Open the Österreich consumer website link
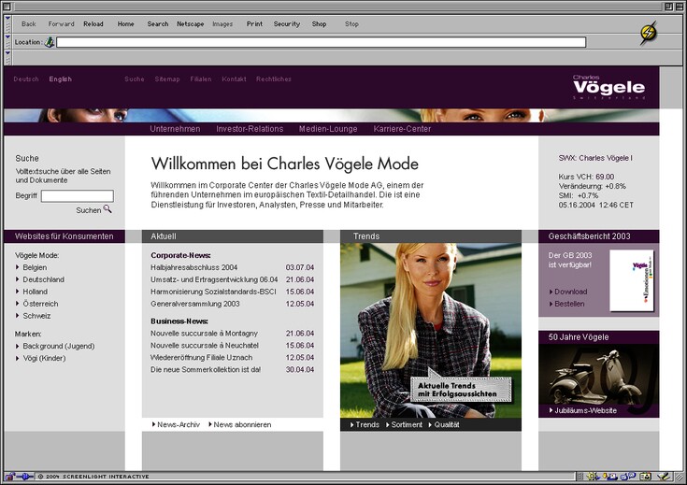The height and width of the screenshot is (485, 687). (x=40, y=304)
